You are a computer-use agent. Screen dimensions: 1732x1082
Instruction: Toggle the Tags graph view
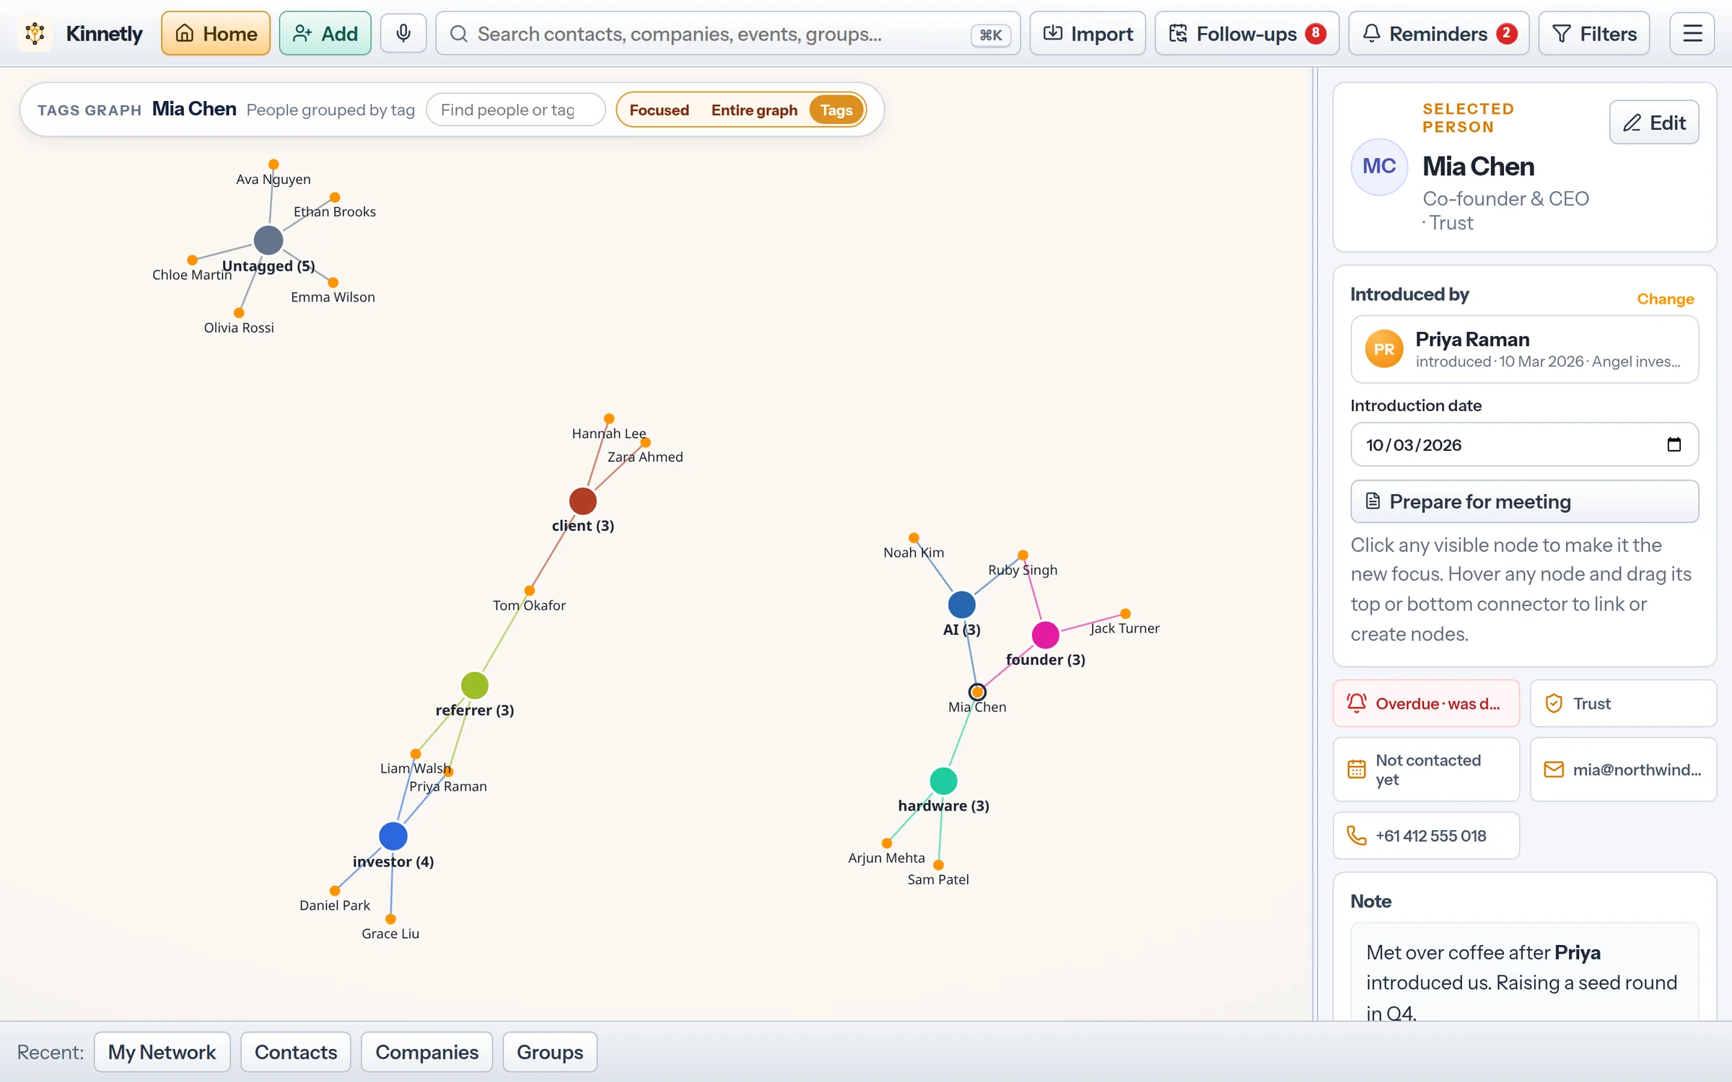point(836,110)
